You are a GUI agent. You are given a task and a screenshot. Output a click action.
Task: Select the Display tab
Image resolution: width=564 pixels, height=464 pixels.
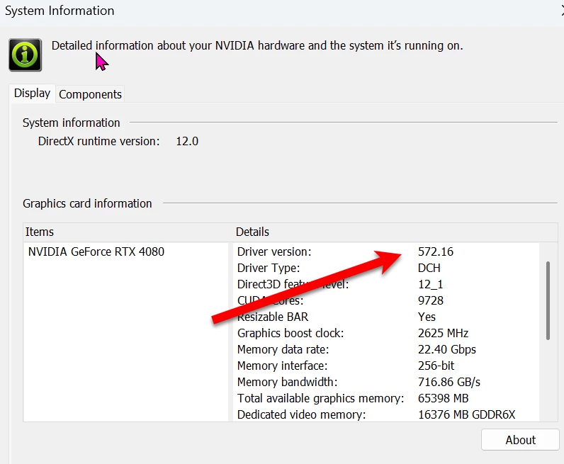click(33, 94)
